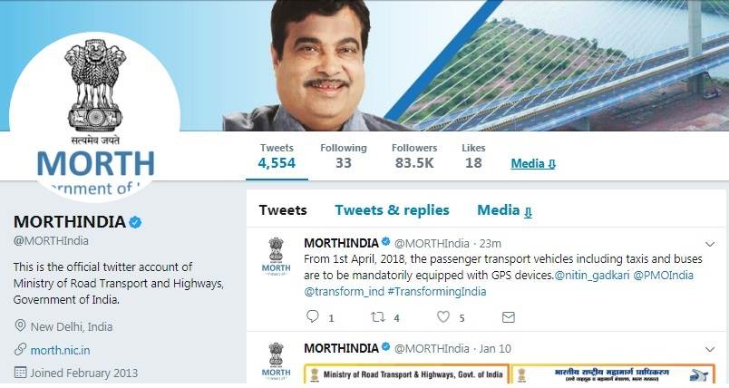The height and width of the screenshot is (388, 729).
Task: Open the morth.nic.in website link
Action: [60, 350]
